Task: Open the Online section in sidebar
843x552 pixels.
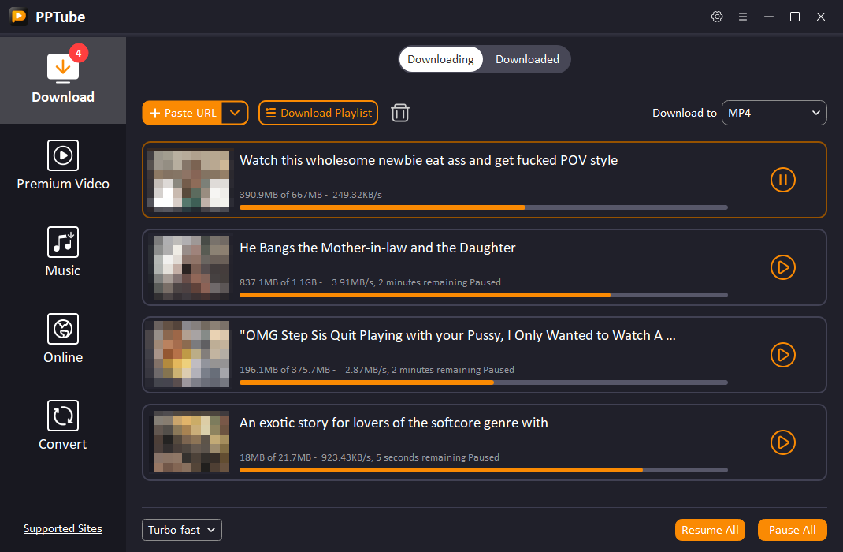Action: (63, 338)
